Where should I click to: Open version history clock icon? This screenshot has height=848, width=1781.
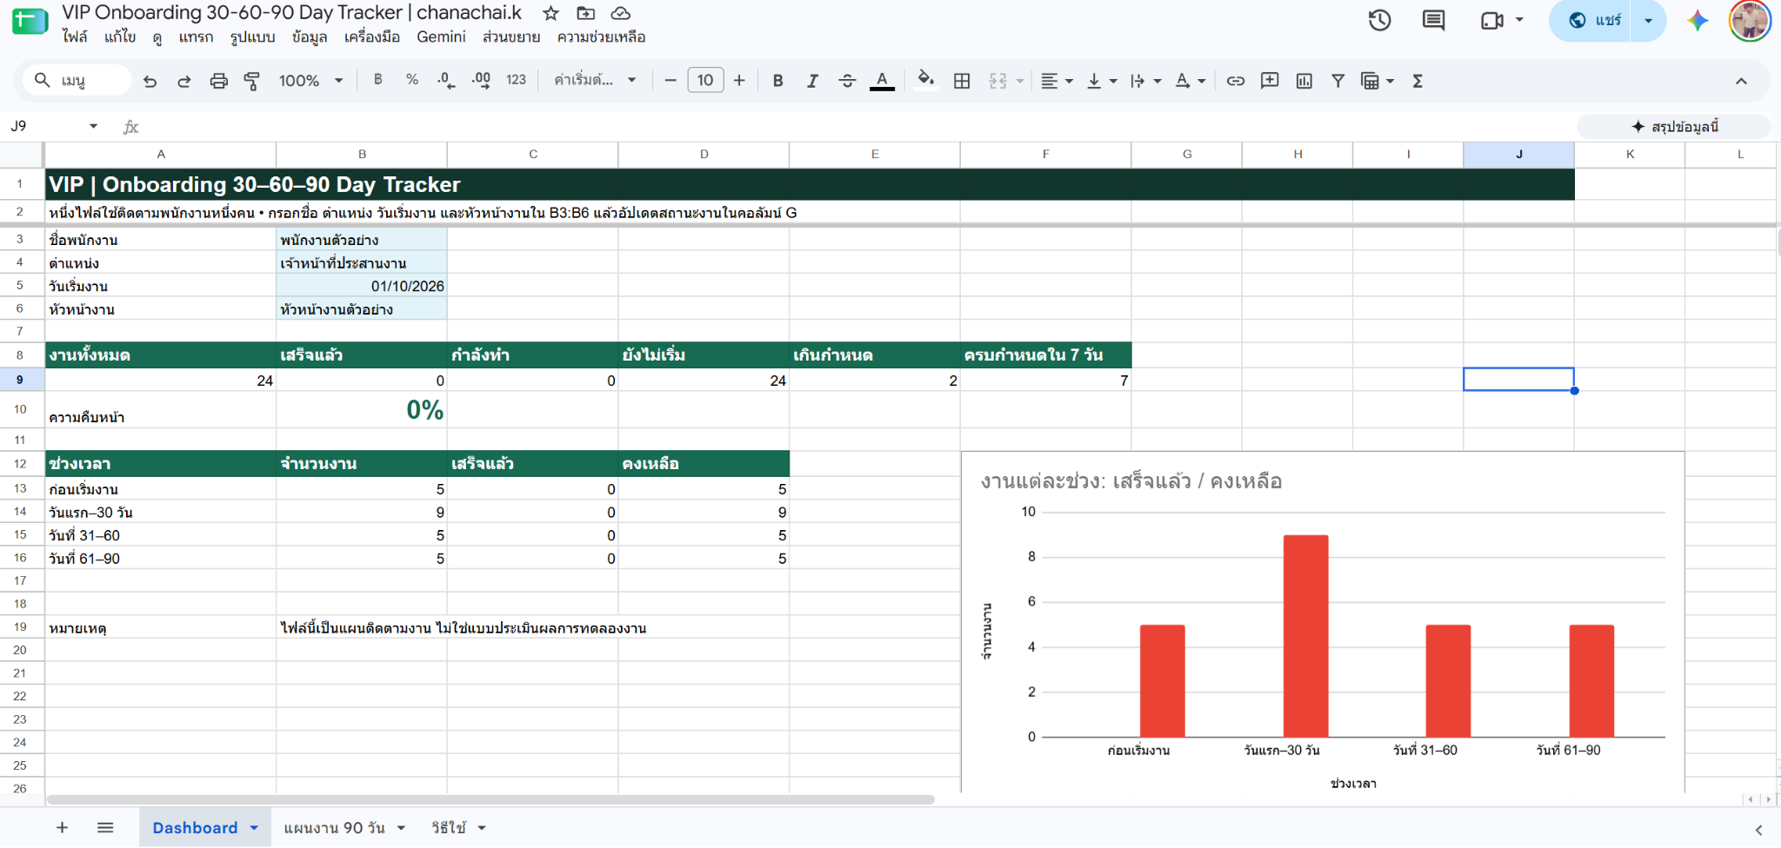(x=1380, y=20)
